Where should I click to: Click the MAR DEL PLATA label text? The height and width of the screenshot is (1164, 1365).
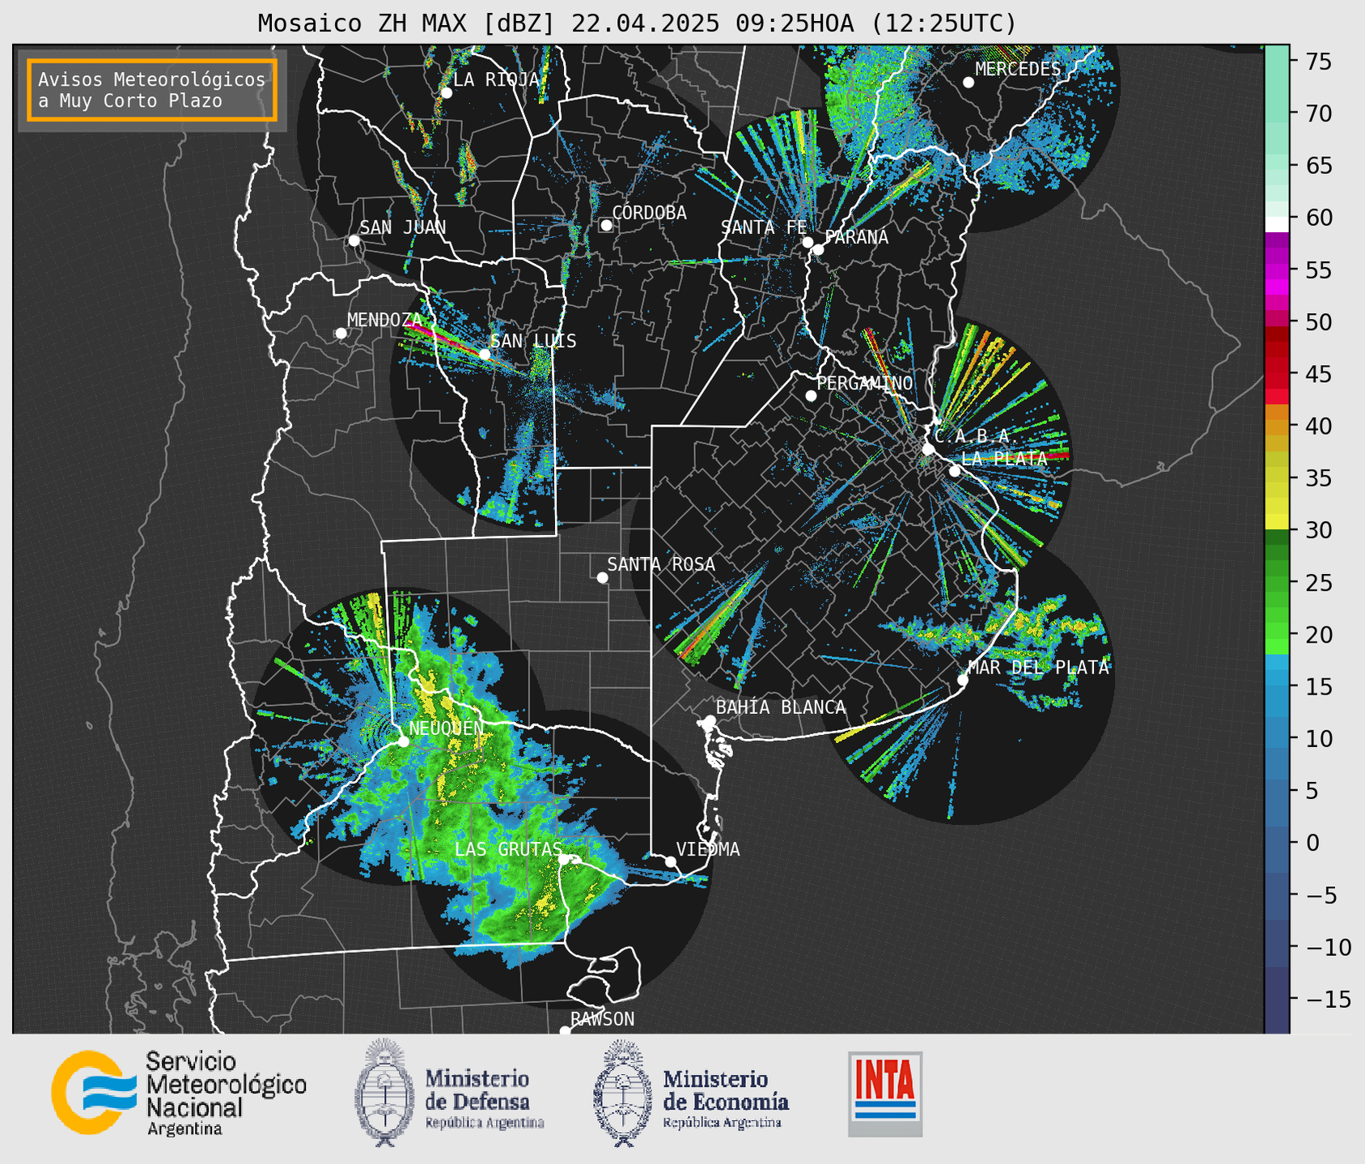1038,667
